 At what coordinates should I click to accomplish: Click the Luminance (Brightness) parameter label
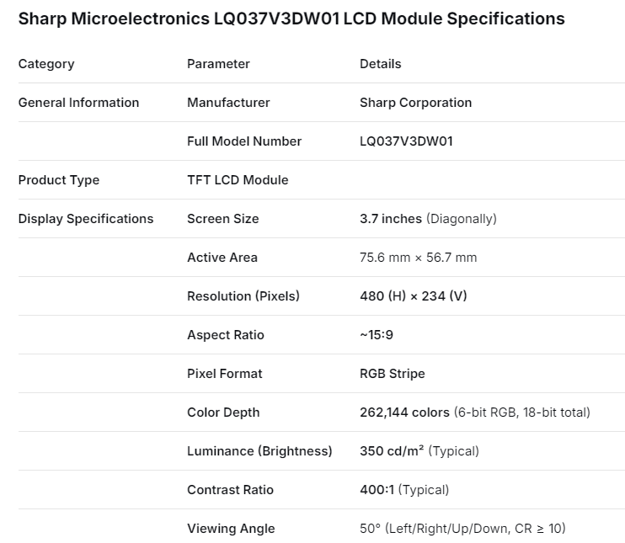point(259,451)
